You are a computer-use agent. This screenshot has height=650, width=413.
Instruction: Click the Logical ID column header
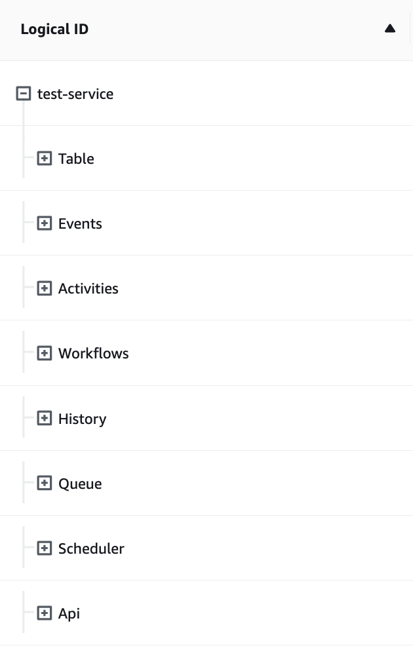click(54, 29)
